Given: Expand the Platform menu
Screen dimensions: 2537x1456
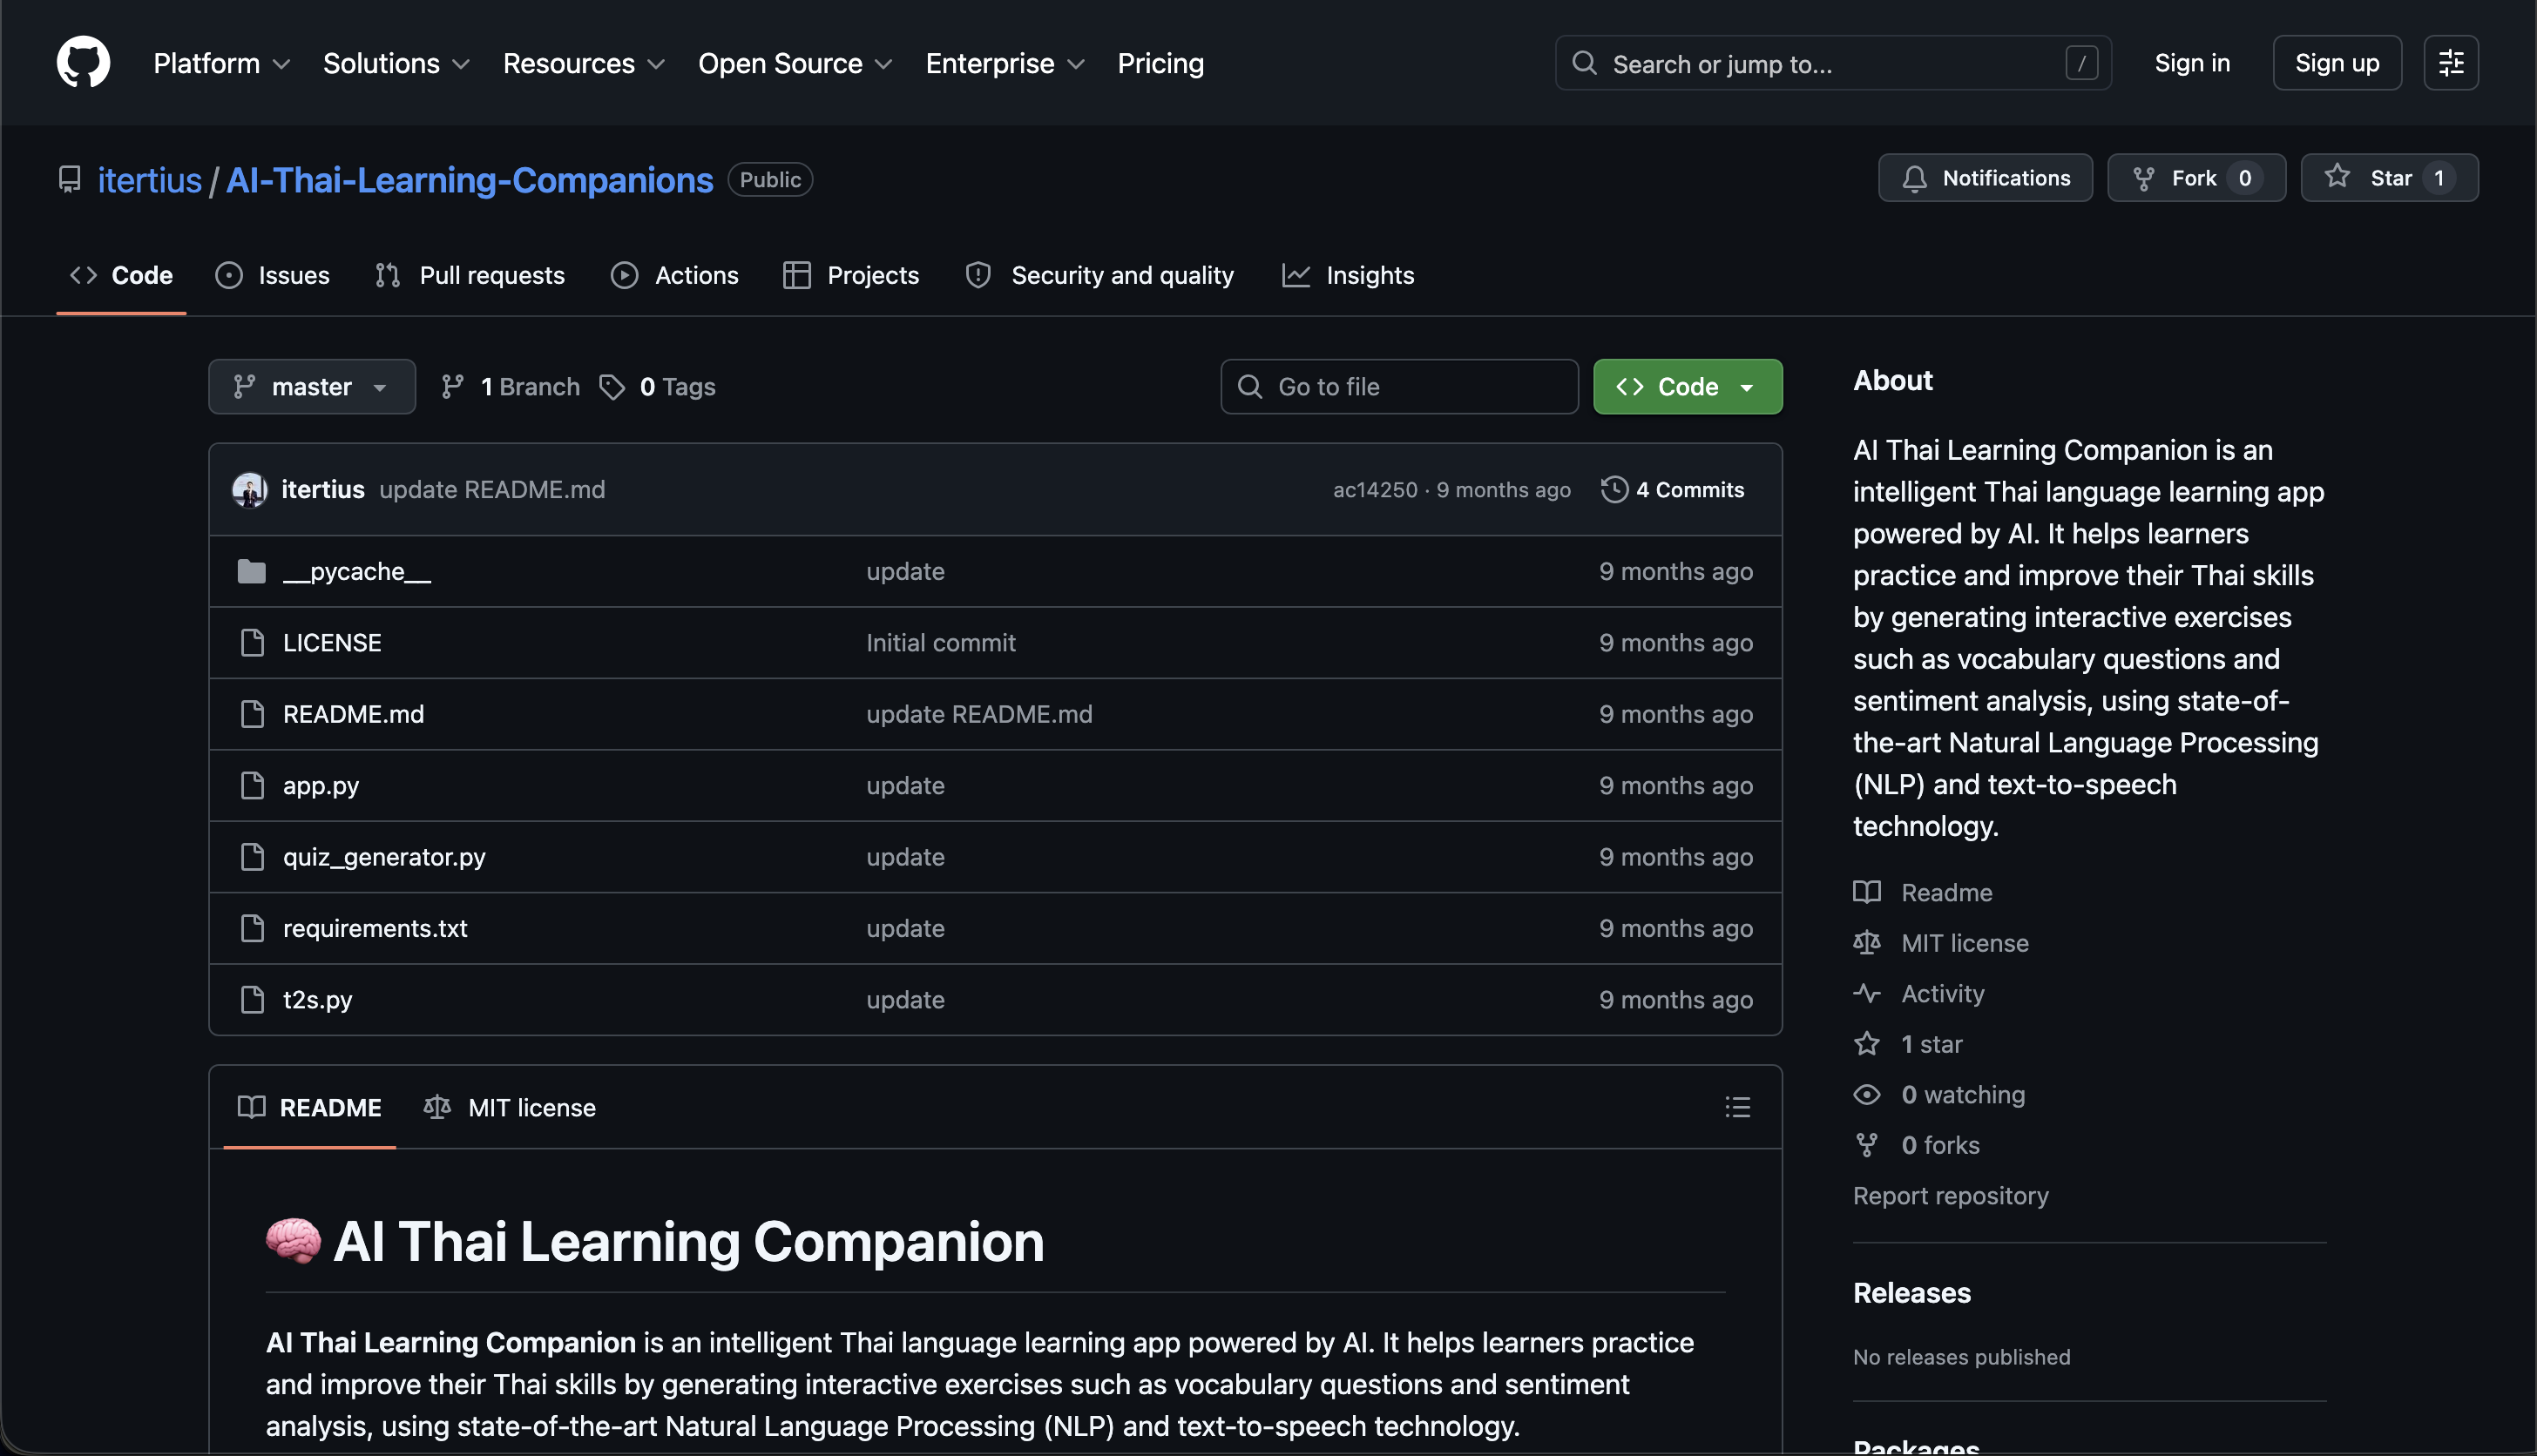Looking at the screenshot, I should (x=222, y=63).
